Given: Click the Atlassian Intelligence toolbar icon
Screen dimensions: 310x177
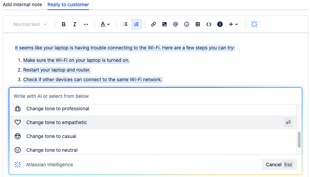Looking at the screenshot, I should click(254, 24).
